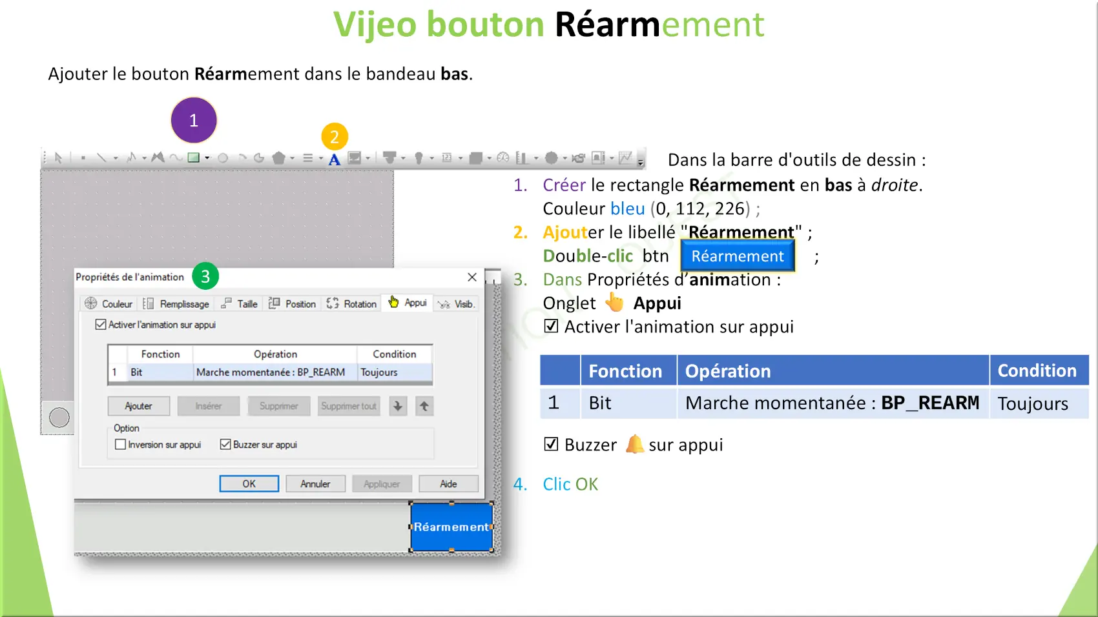Select the straight line tool
The width and height of the screenshot is (1098, 617).
point(101,158)
